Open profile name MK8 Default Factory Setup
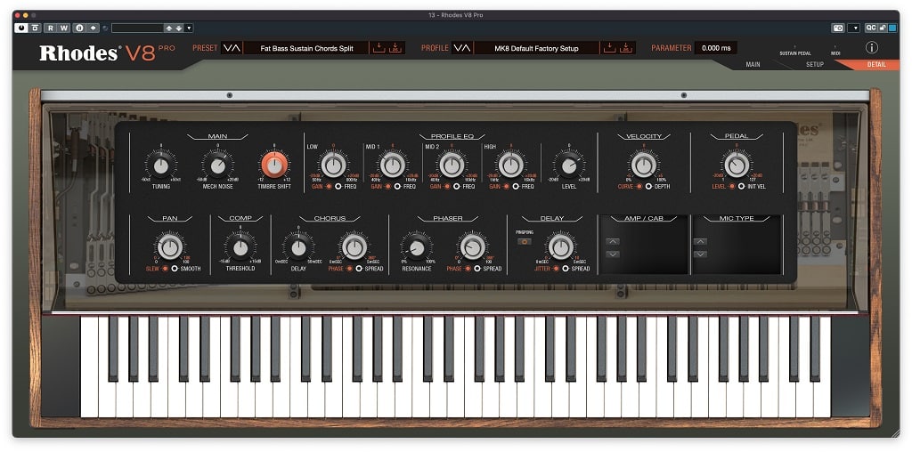The width and height of the screenshot is (912, 452). click(536, 48)
